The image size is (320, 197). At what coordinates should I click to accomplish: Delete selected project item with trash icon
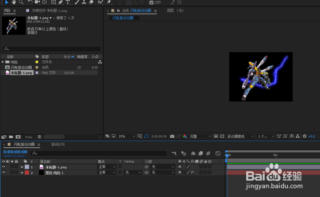[39, 137]
